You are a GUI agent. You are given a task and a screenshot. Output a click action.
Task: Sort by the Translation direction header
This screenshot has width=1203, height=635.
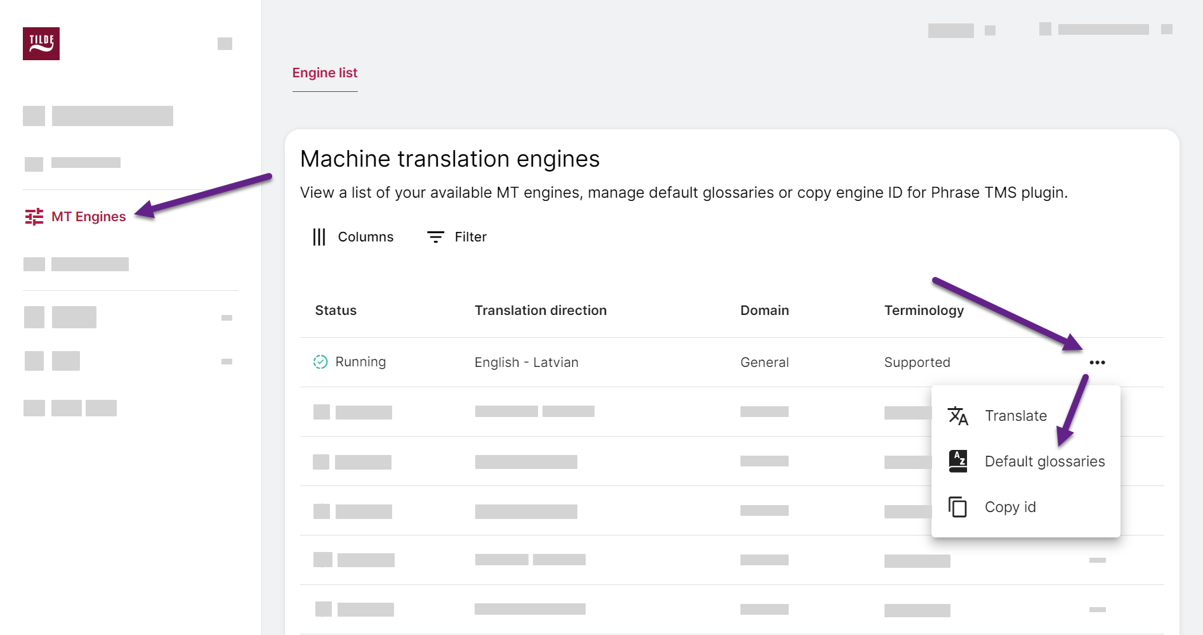tap(541, 311)
